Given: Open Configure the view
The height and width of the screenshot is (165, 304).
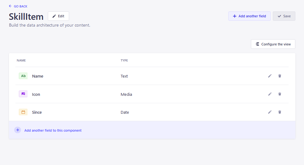Looking at the screenshot, I should tap(273, 44).
